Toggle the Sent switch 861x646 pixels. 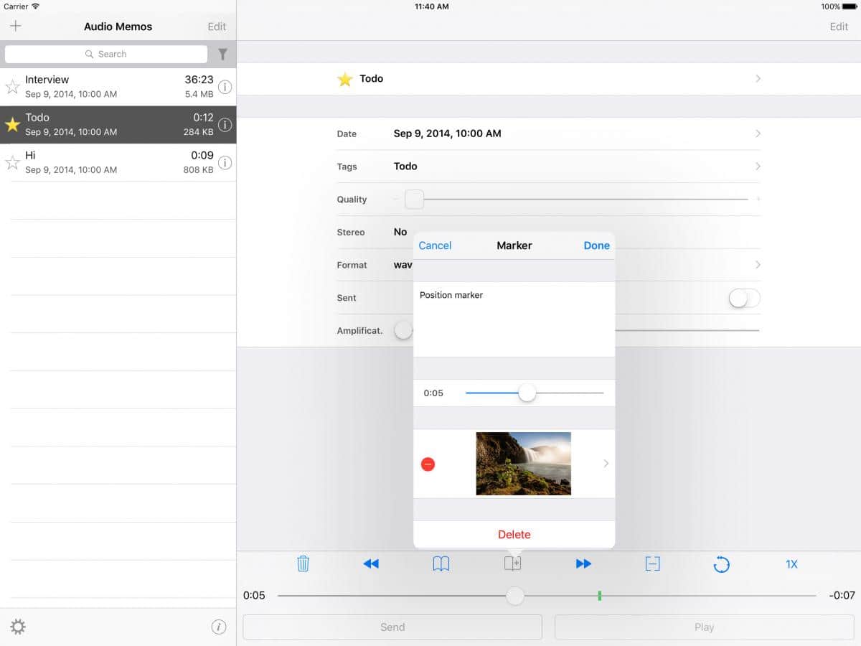point(743,299)
